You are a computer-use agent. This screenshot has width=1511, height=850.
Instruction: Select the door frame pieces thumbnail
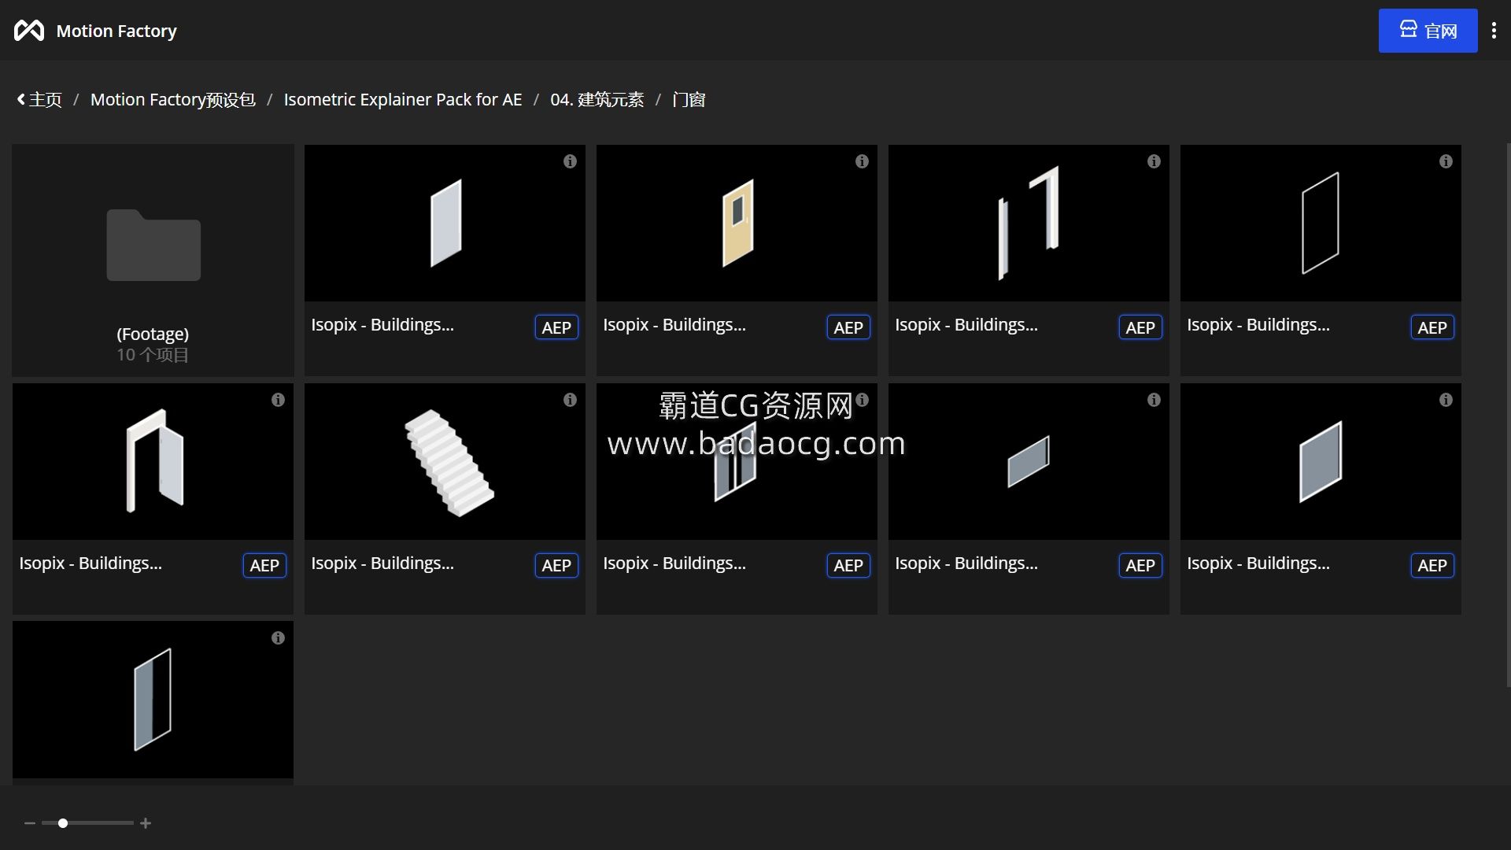point(1029,224)
